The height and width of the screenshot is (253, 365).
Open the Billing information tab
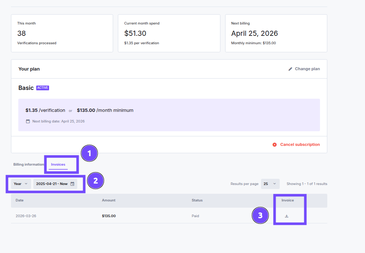(28, 164)
